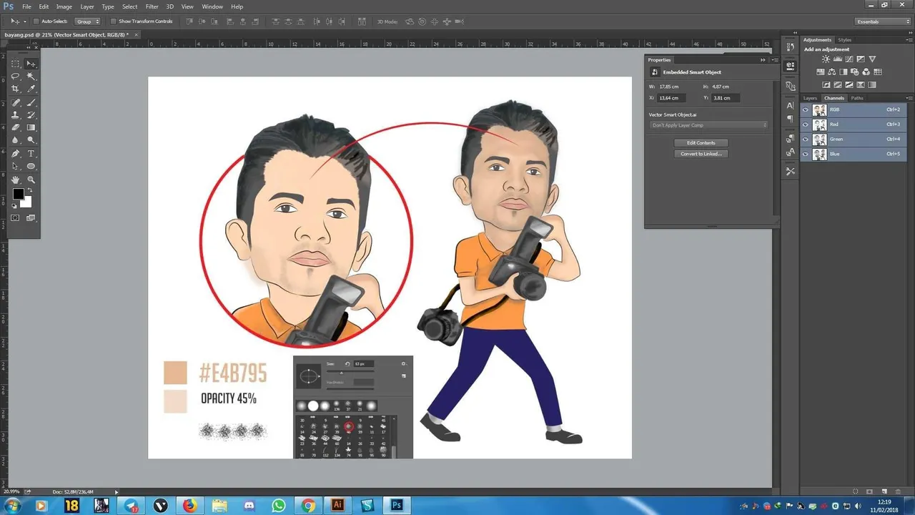Open the History panel icon

pyautogui.click(x=790, y=46)
